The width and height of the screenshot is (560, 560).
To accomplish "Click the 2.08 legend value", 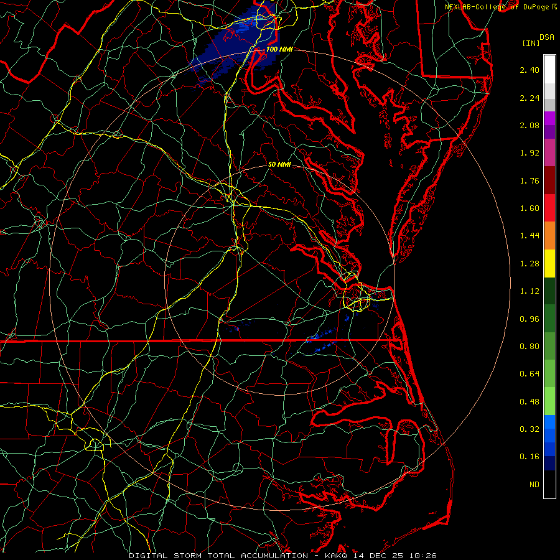I will point(530,125).
